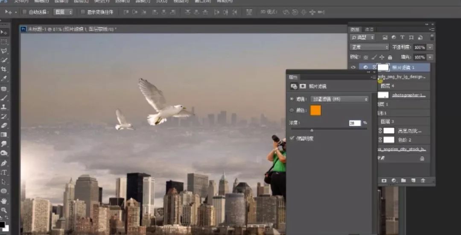Open the 正常 blend mode dropdown
This screenshot has width=461, height=235.
369,47
